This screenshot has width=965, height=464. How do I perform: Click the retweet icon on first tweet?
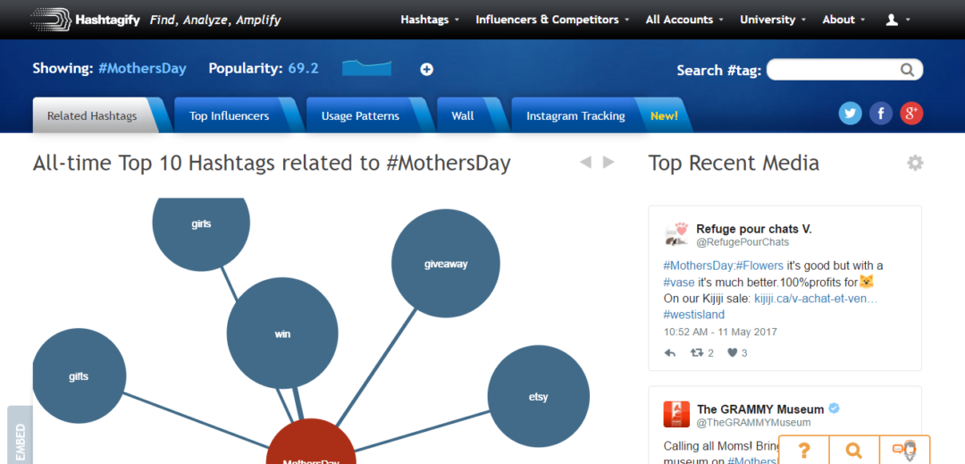pos(697,353)
